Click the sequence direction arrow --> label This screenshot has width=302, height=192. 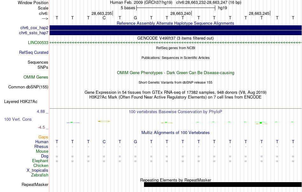tap(45, 18)
